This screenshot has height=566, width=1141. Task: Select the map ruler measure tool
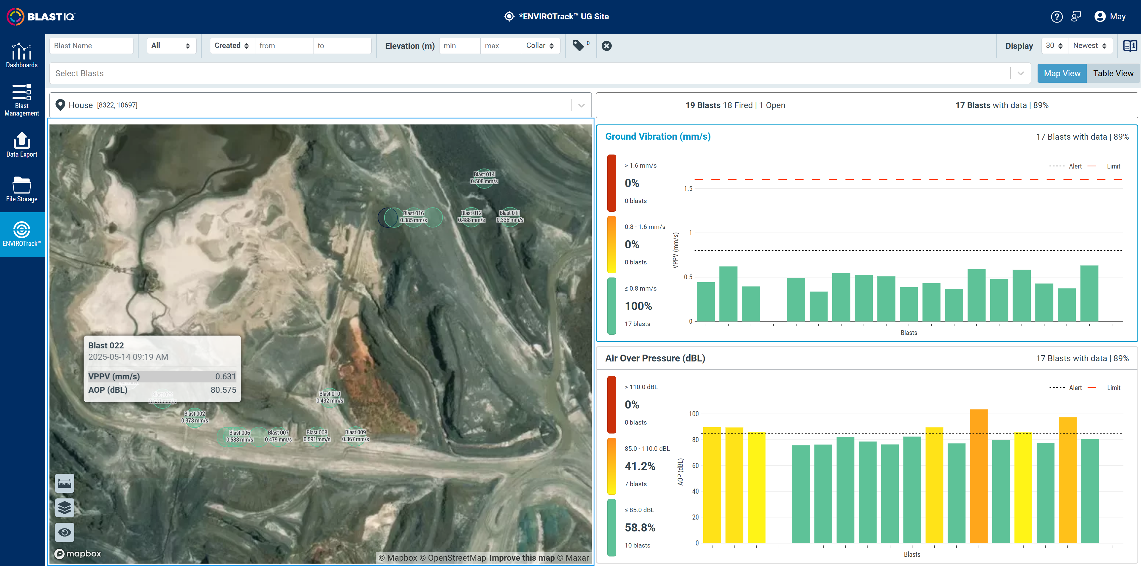(65, 483)
